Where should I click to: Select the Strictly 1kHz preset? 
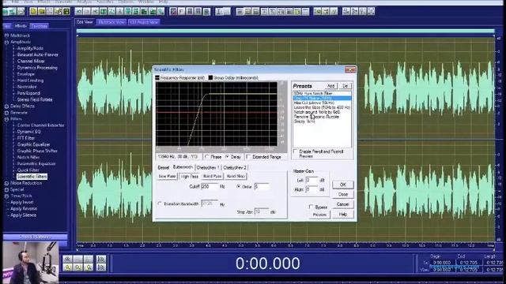tap(304, 121)
